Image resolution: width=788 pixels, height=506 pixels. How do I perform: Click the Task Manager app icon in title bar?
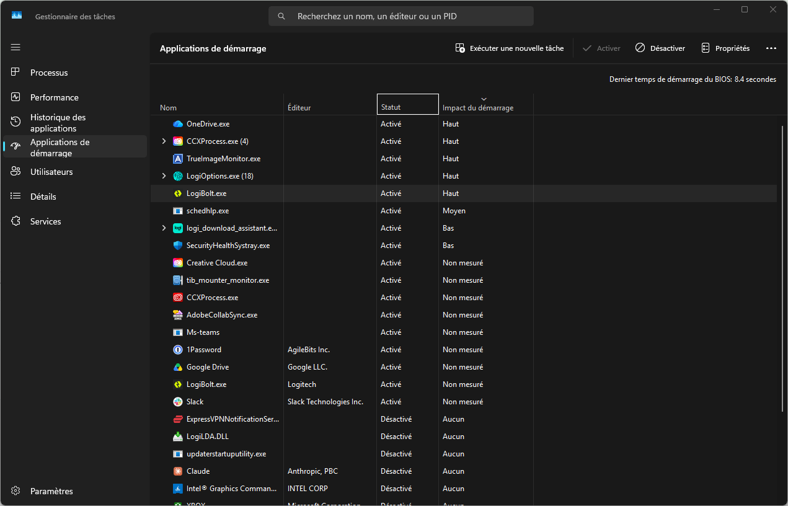coord(17,16)
